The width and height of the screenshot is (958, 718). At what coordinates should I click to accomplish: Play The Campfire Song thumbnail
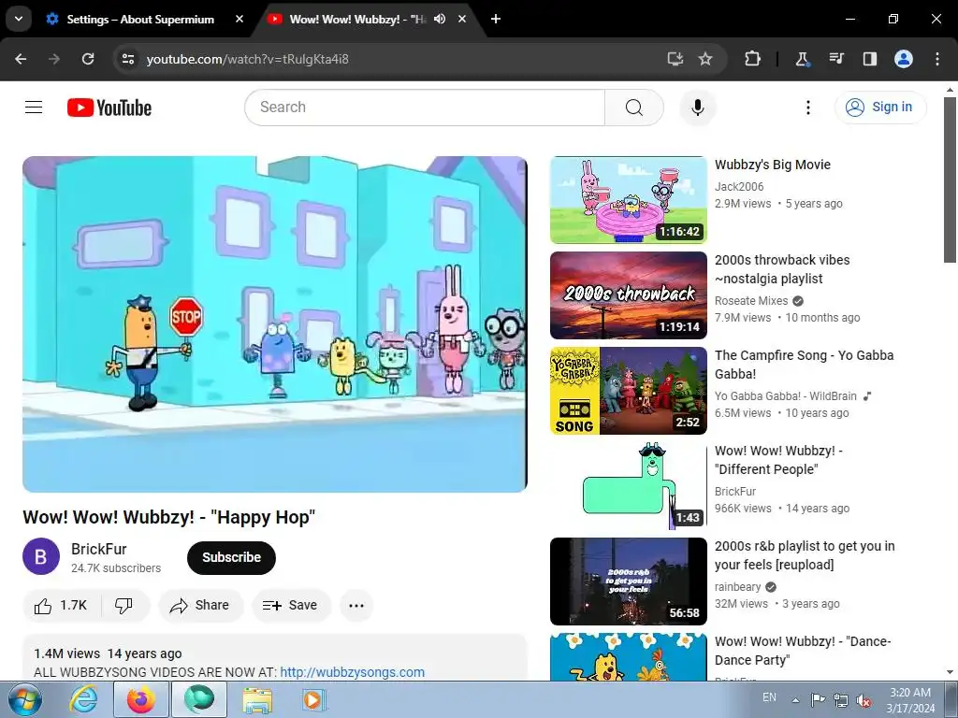click(628, 391)
